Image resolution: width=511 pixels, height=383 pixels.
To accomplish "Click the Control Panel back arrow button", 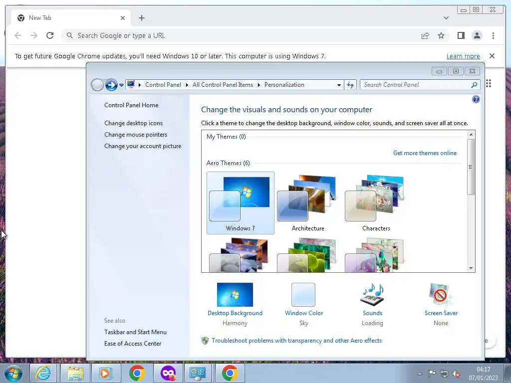I will [97, 85].
